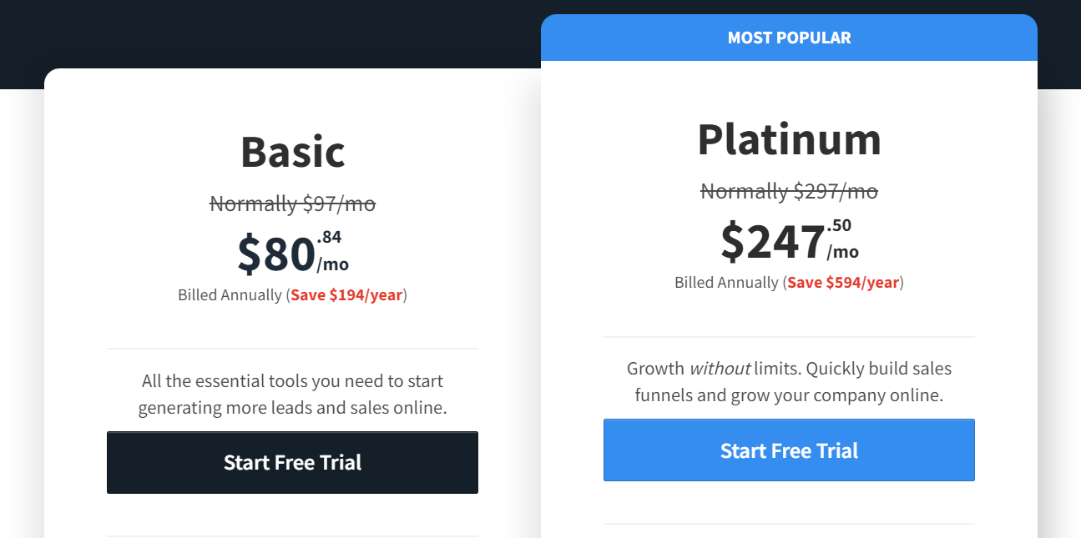Click Billed Annually under the Platinum price
Image resolution: width=1081 pixels, height=538 pixels.
[726, 282]
